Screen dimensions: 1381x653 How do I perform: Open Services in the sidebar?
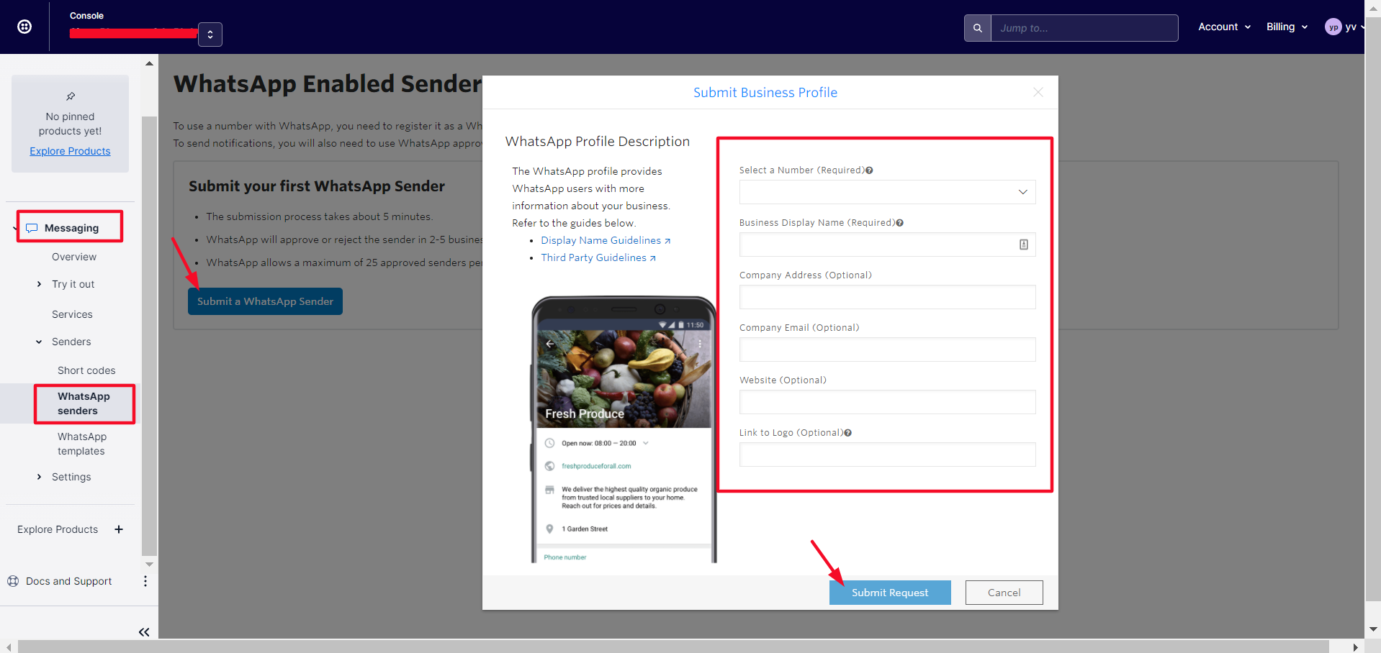(x=72, y=314)
